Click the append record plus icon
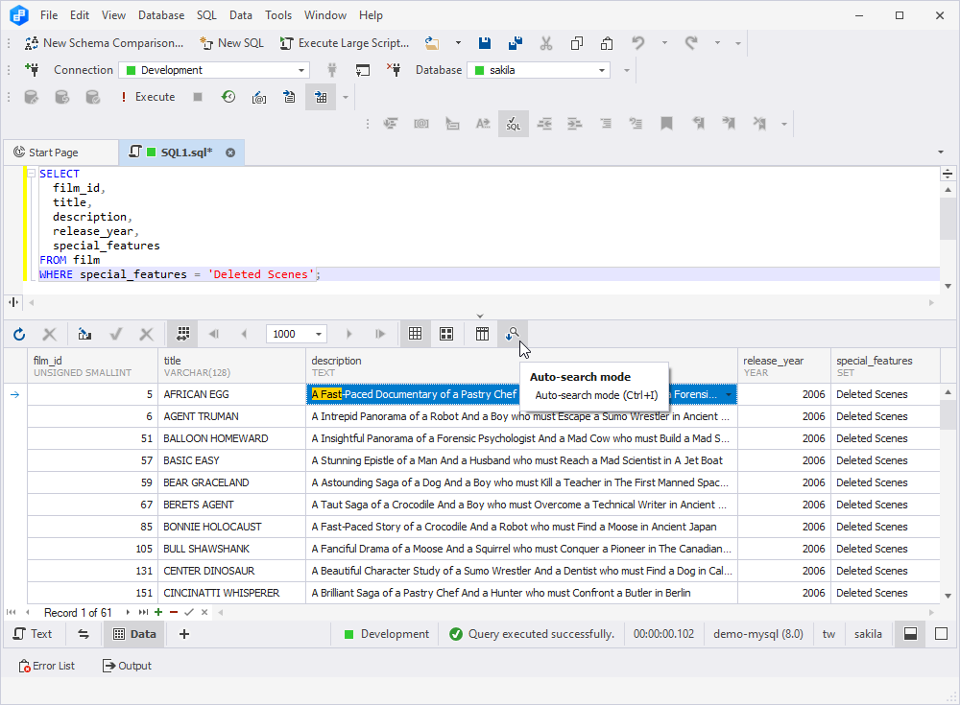Screen dimensions: 960x705 (158, 613)
